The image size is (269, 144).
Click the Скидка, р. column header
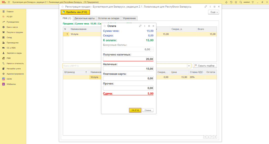(x=183, y=29)
